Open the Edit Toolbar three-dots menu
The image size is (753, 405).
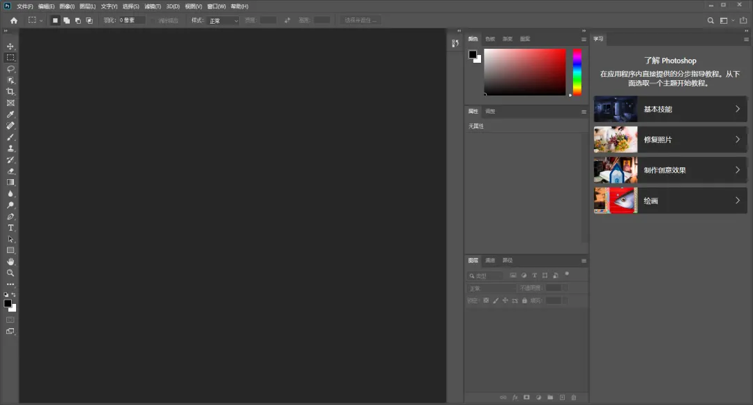point(10,284)
